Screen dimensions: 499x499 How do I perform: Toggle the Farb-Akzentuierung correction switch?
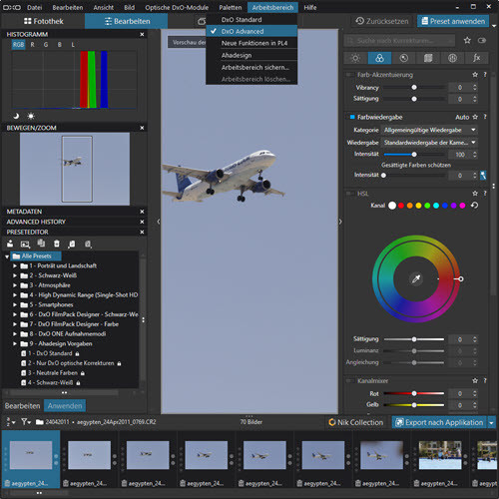pos(349,75)
